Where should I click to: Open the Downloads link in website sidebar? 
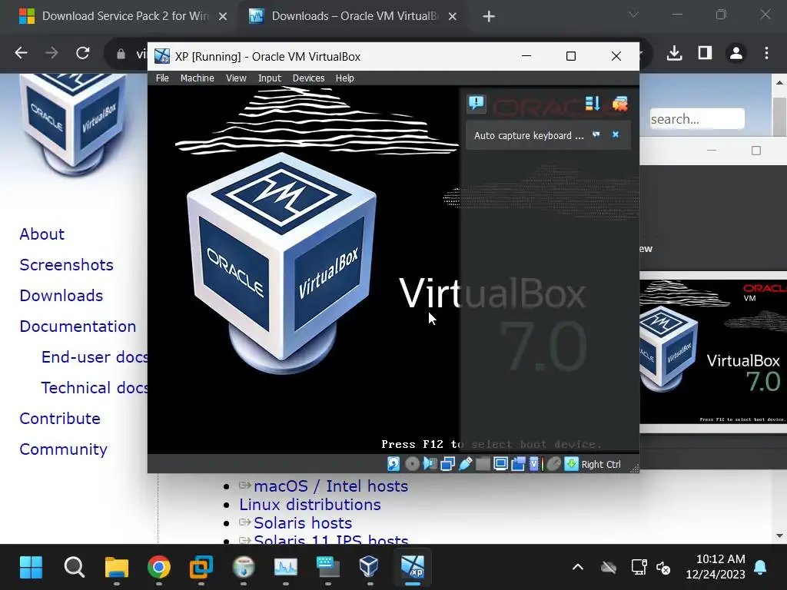(61, 296)
